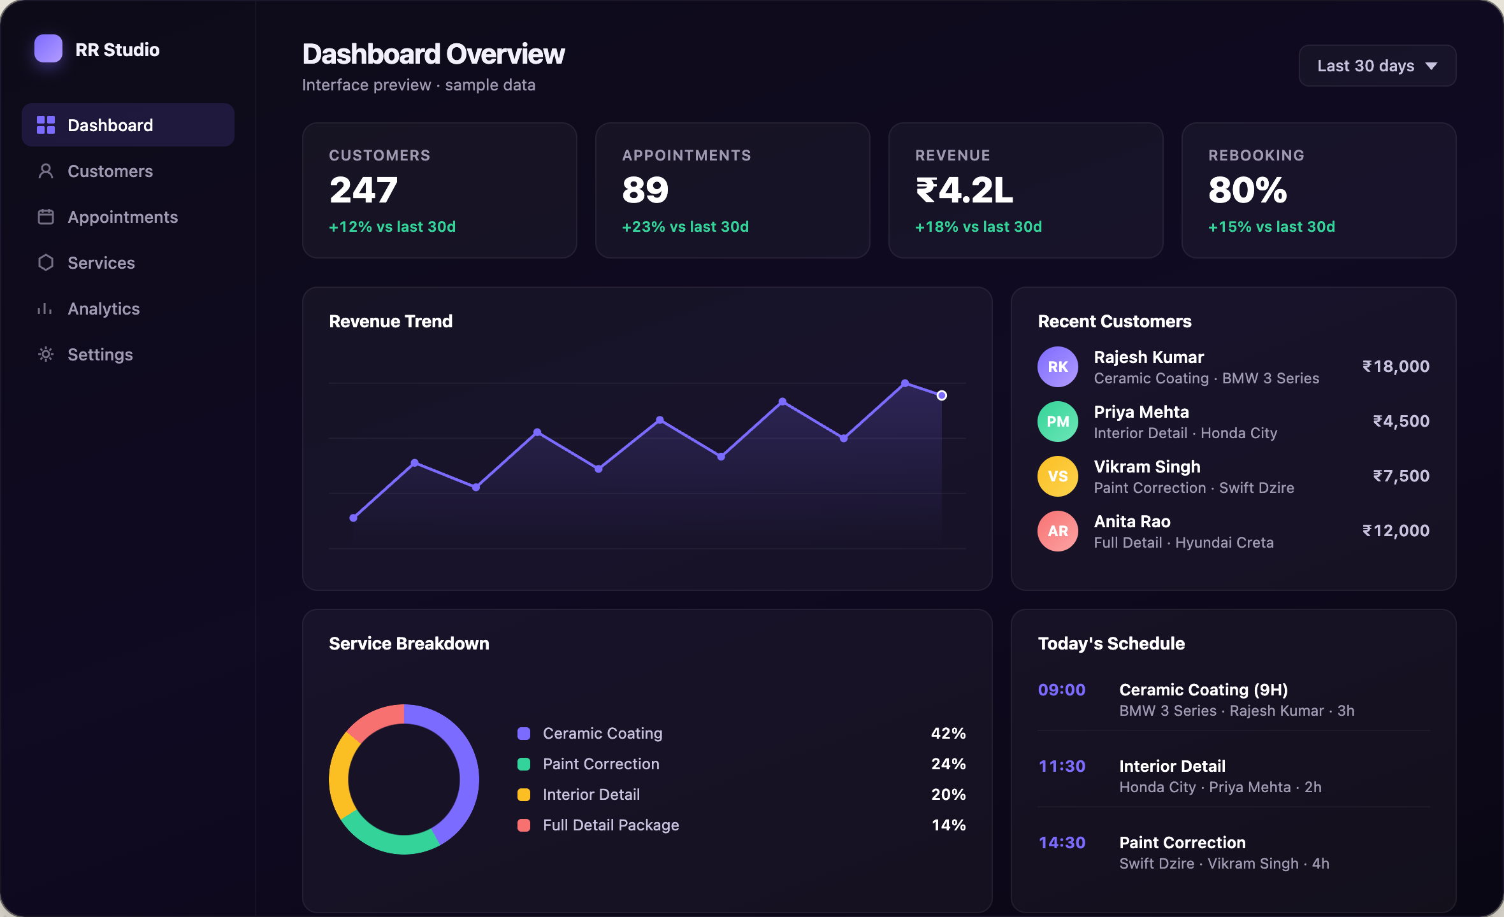Click the 89 appointments count value
1504x917 pixels.
[x=646, y=190]
